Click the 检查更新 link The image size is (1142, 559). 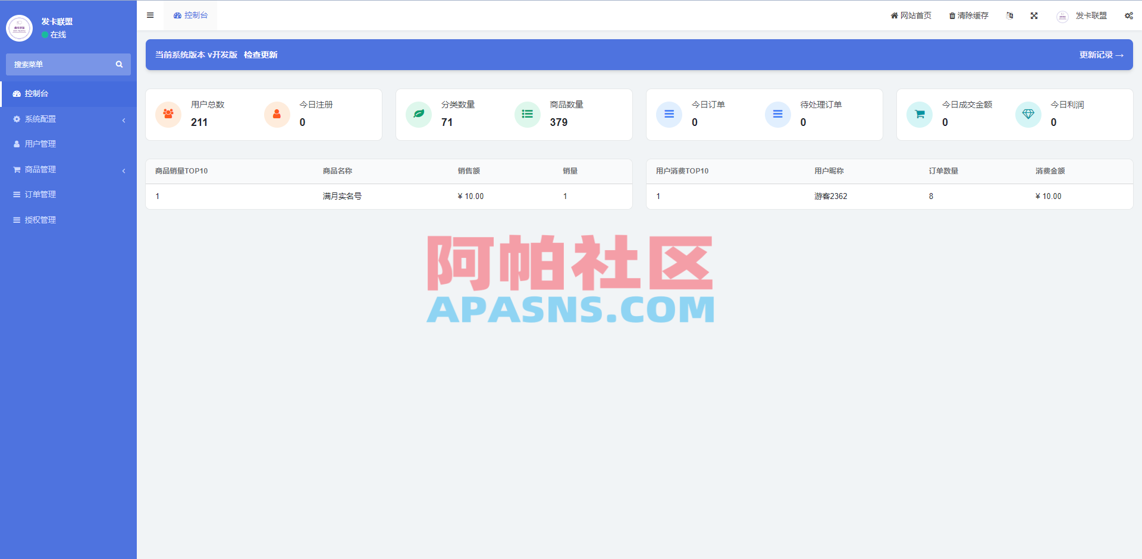pos(260,54)
